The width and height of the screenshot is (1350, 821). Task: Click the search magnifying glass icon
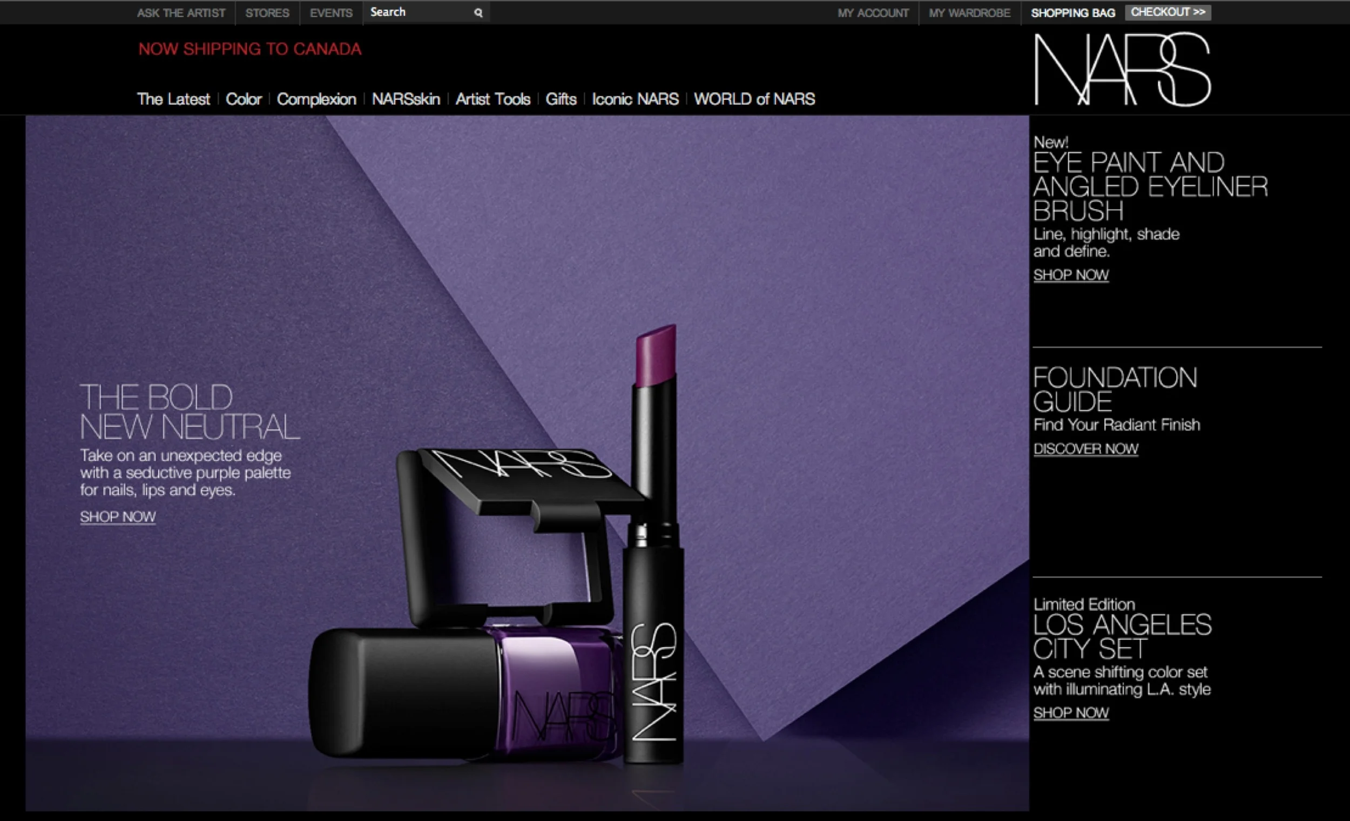(478, 12)
